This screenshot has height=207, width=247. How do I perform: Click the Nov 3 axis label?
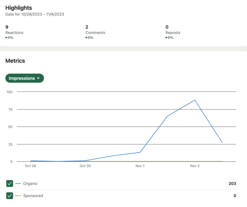[195, 166]
